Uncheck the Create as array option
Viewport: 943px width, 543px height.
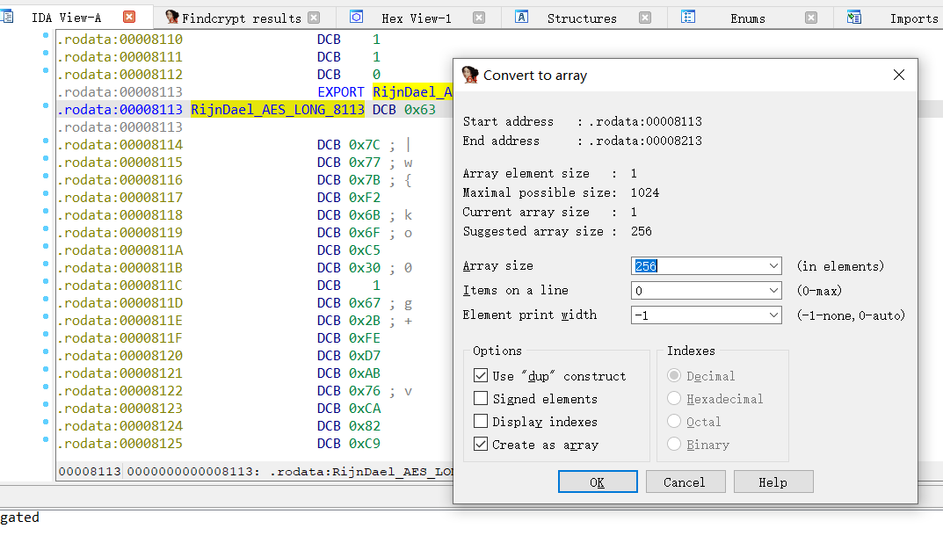tap(481, 445)
